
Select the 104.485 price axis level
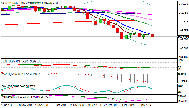point(183,57)
